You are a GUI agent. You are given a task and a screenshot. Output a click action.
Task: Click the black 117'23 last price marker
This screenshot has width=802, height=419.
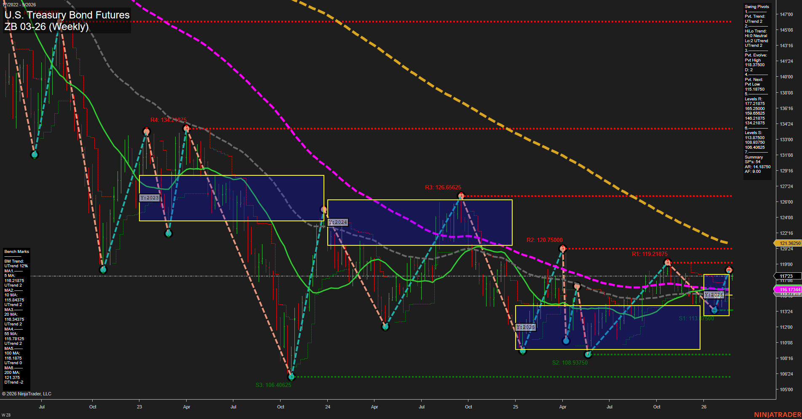787,276
